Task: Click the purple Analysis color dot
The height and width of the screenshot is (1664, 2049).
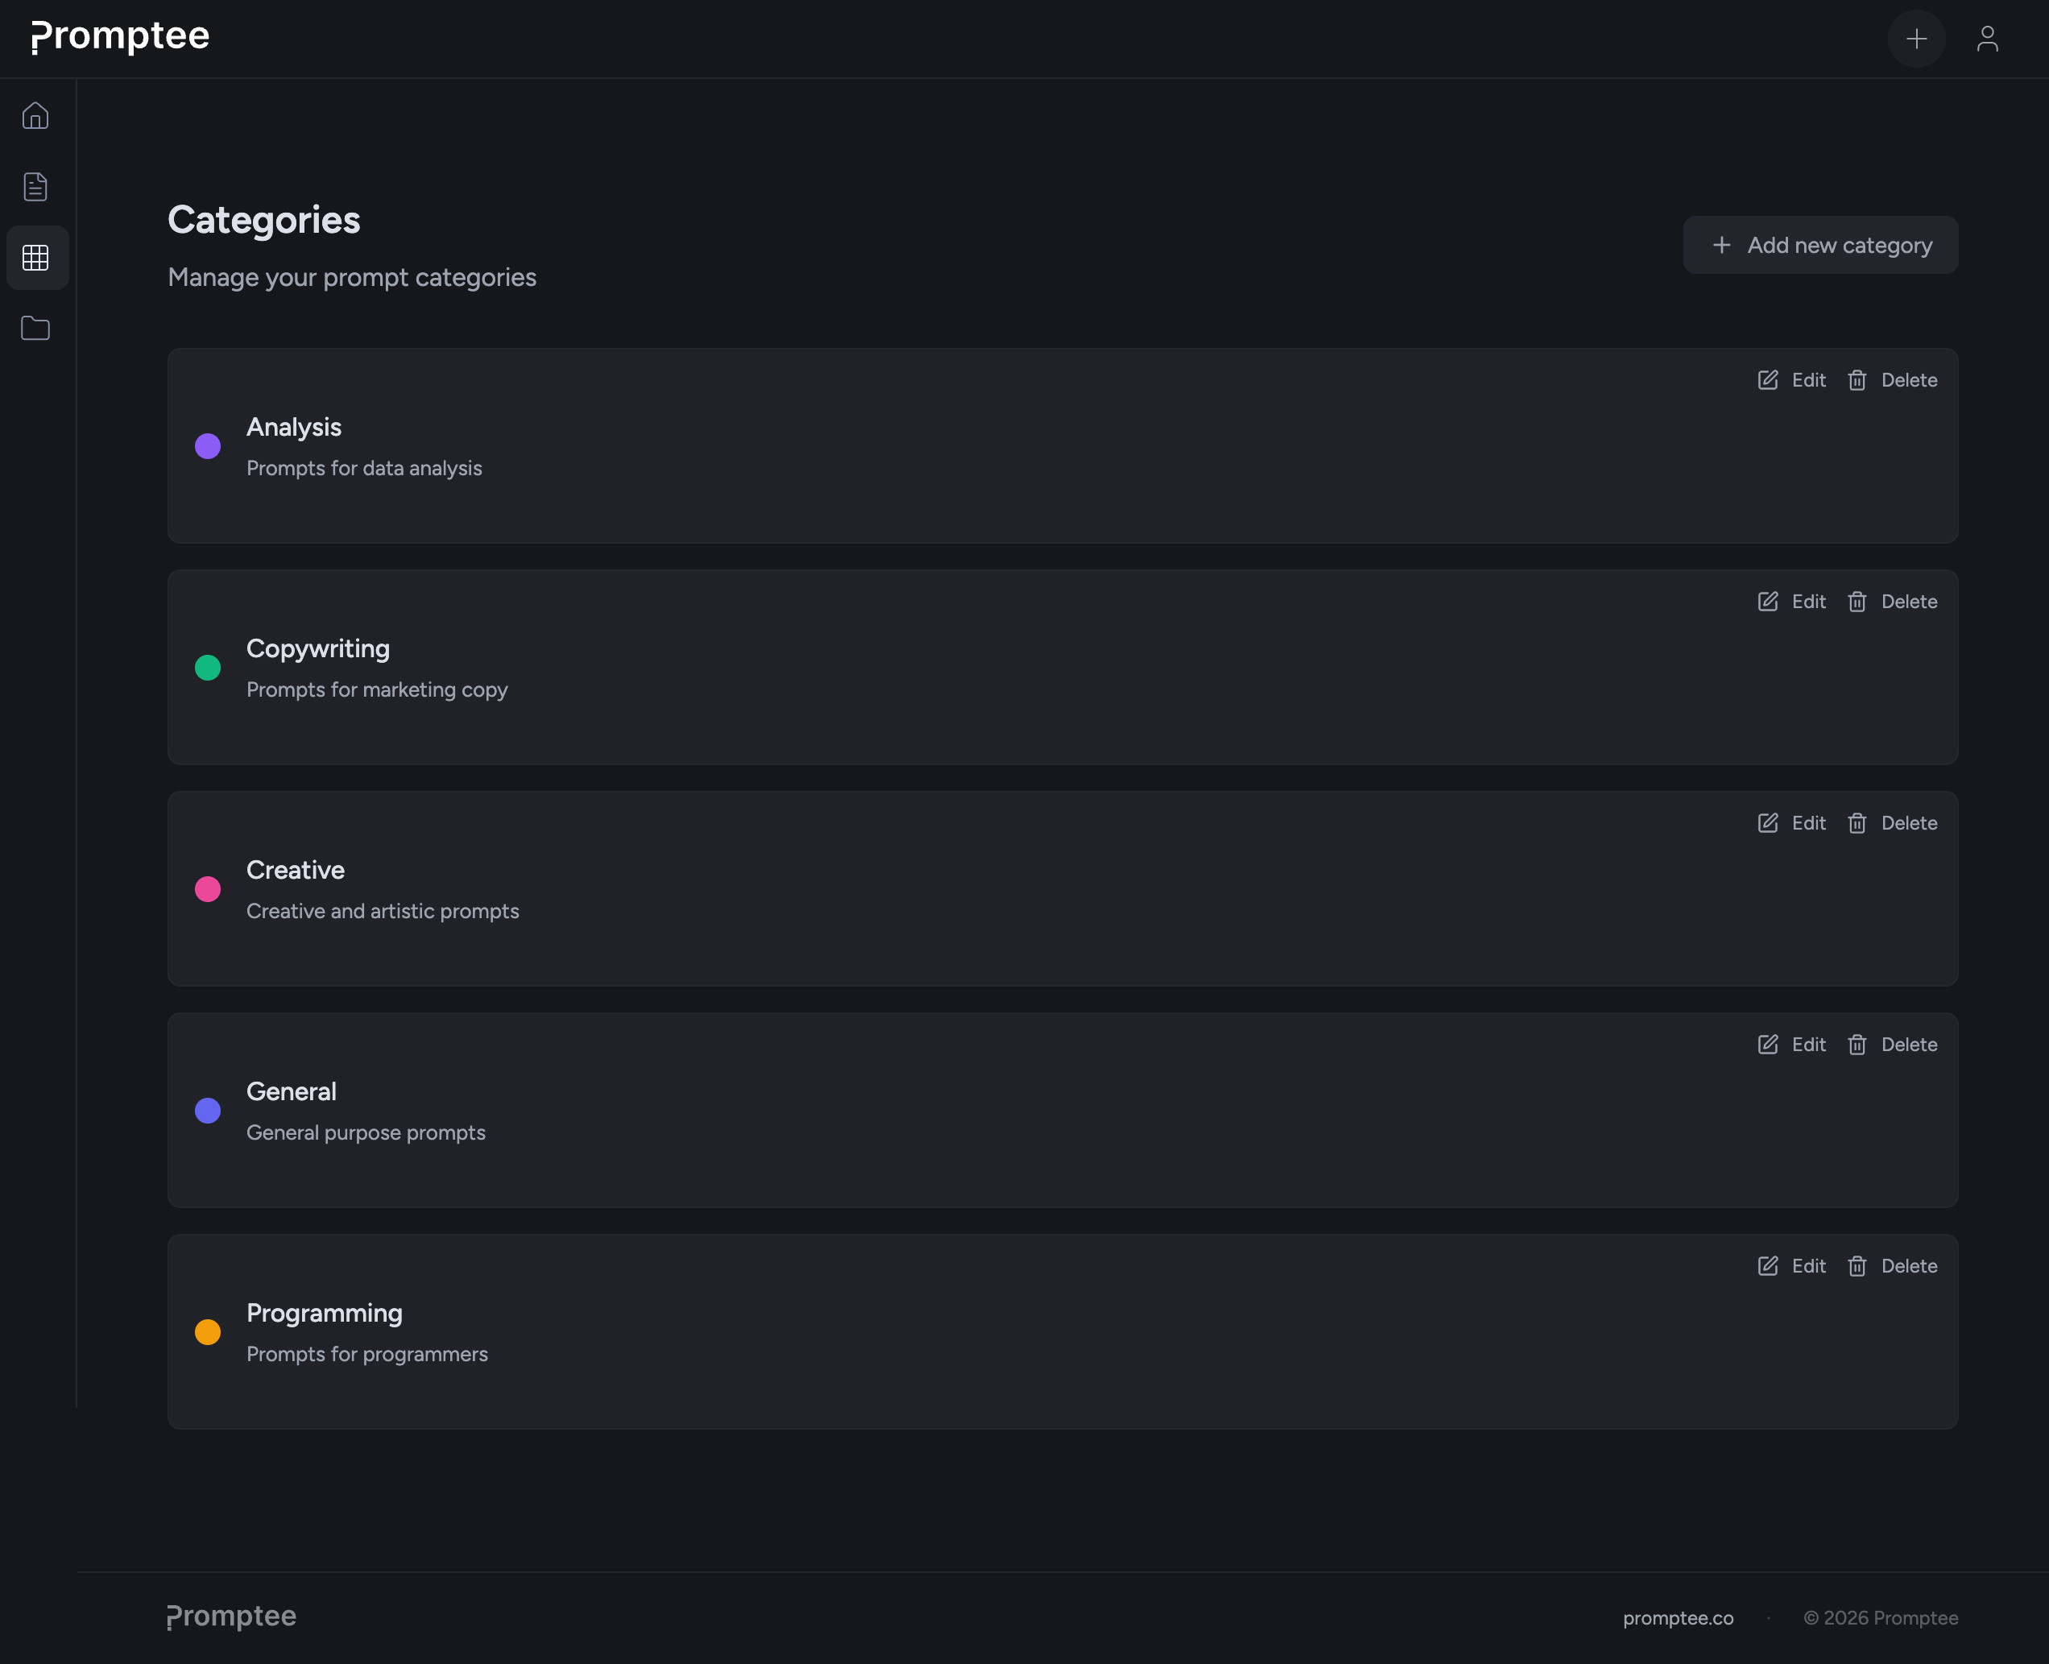Action: point(208,445)
